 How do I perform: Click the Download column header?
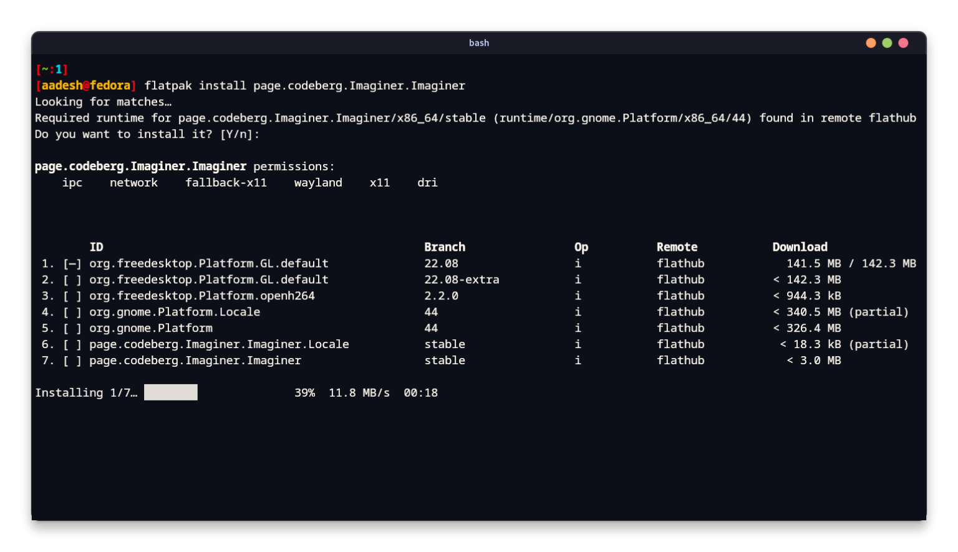(x=800, y=246)
